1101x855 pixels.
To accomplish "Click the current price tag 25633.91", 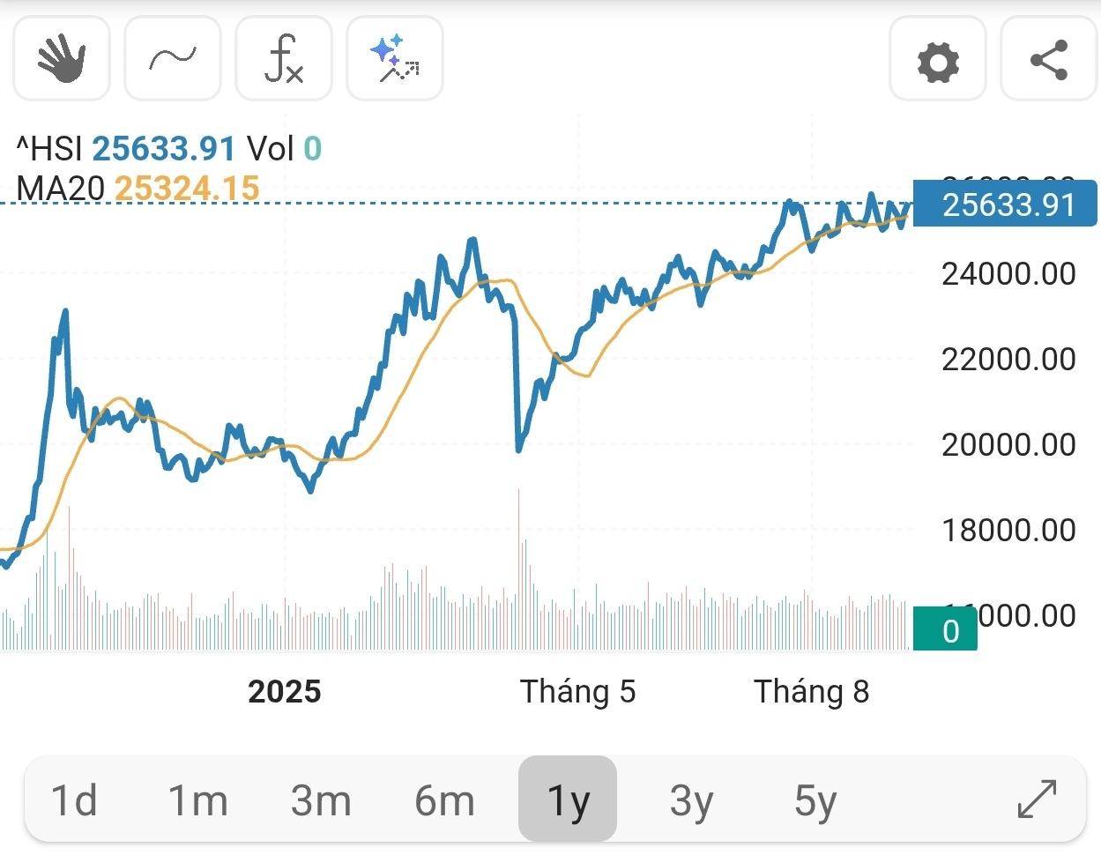I will click(1005, 204).
